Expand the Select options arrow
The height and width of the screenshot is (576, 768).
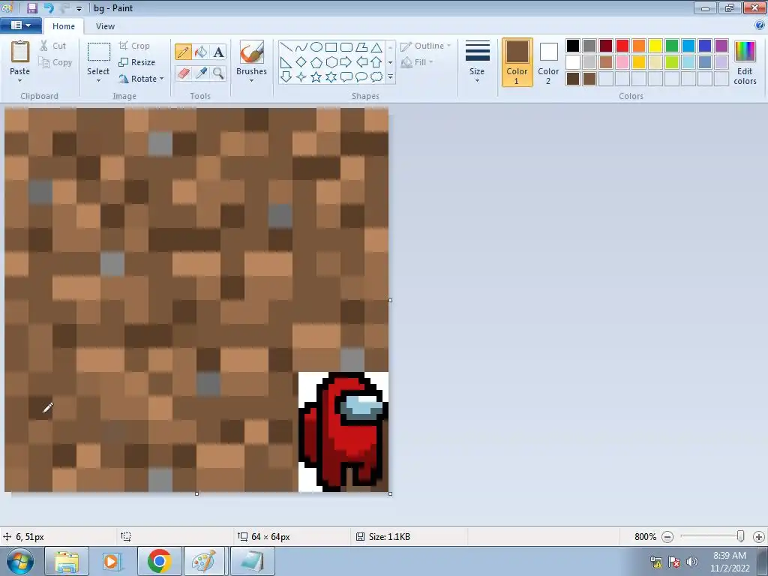(x=98, y=80)
